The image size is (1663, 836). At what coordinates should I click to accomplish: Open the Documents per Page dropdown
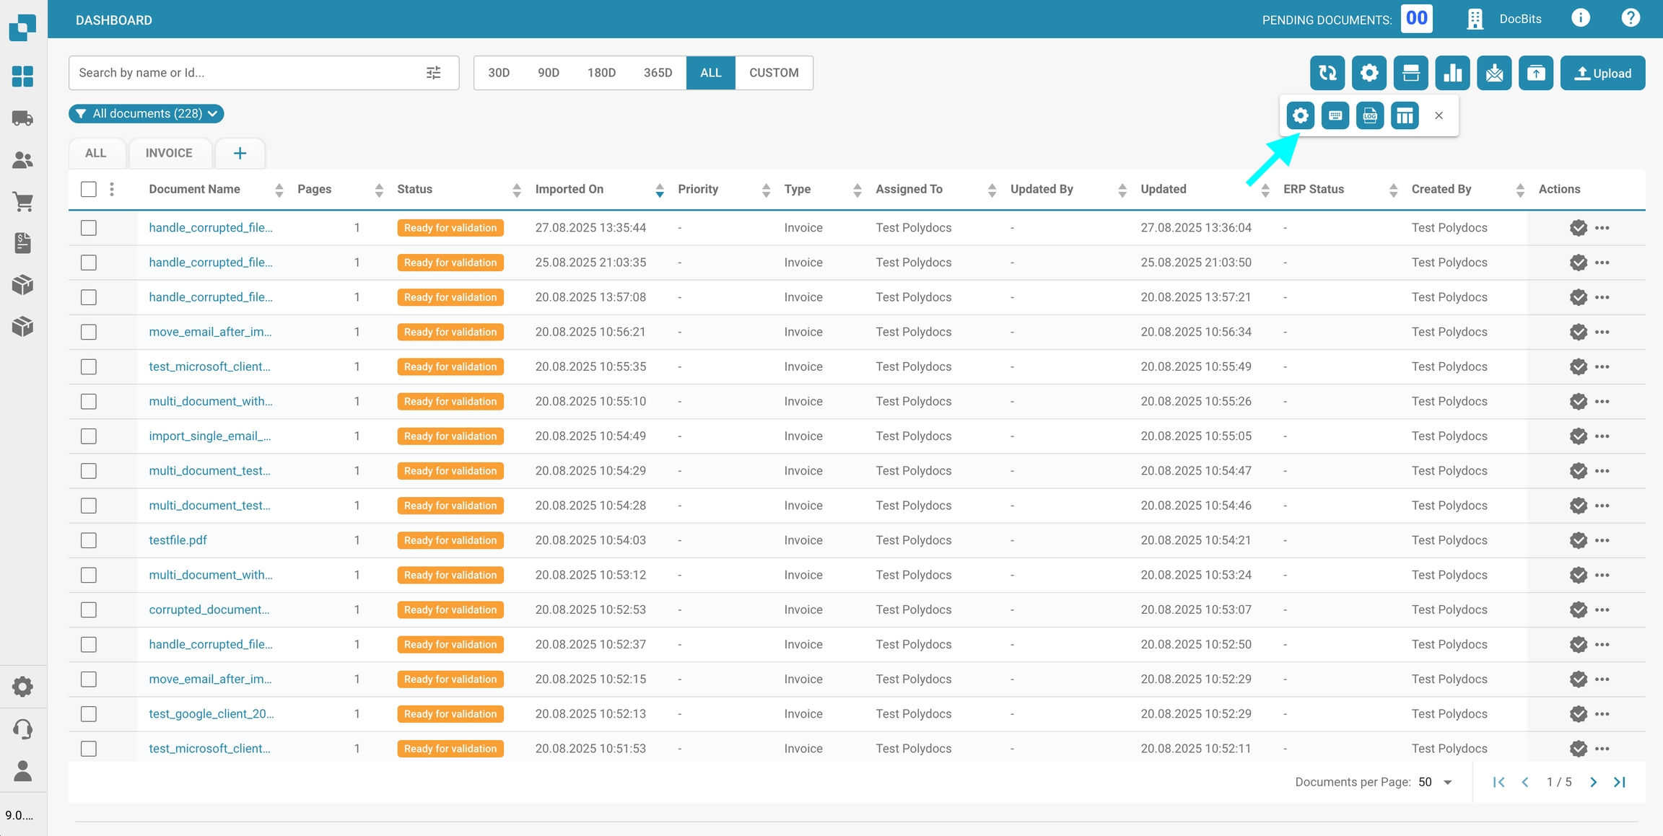tap(1435, 782)
